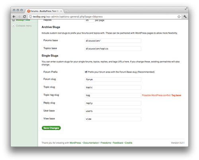199x160 pixels.
Task: Click the Forum slug input field
Action: (x=113, y=79)
